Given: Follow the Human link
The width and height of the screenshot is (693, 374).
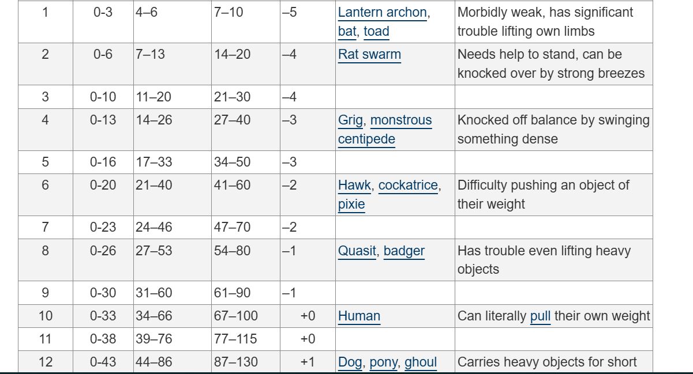Looking at the screenshot, I should click(359, 316).
